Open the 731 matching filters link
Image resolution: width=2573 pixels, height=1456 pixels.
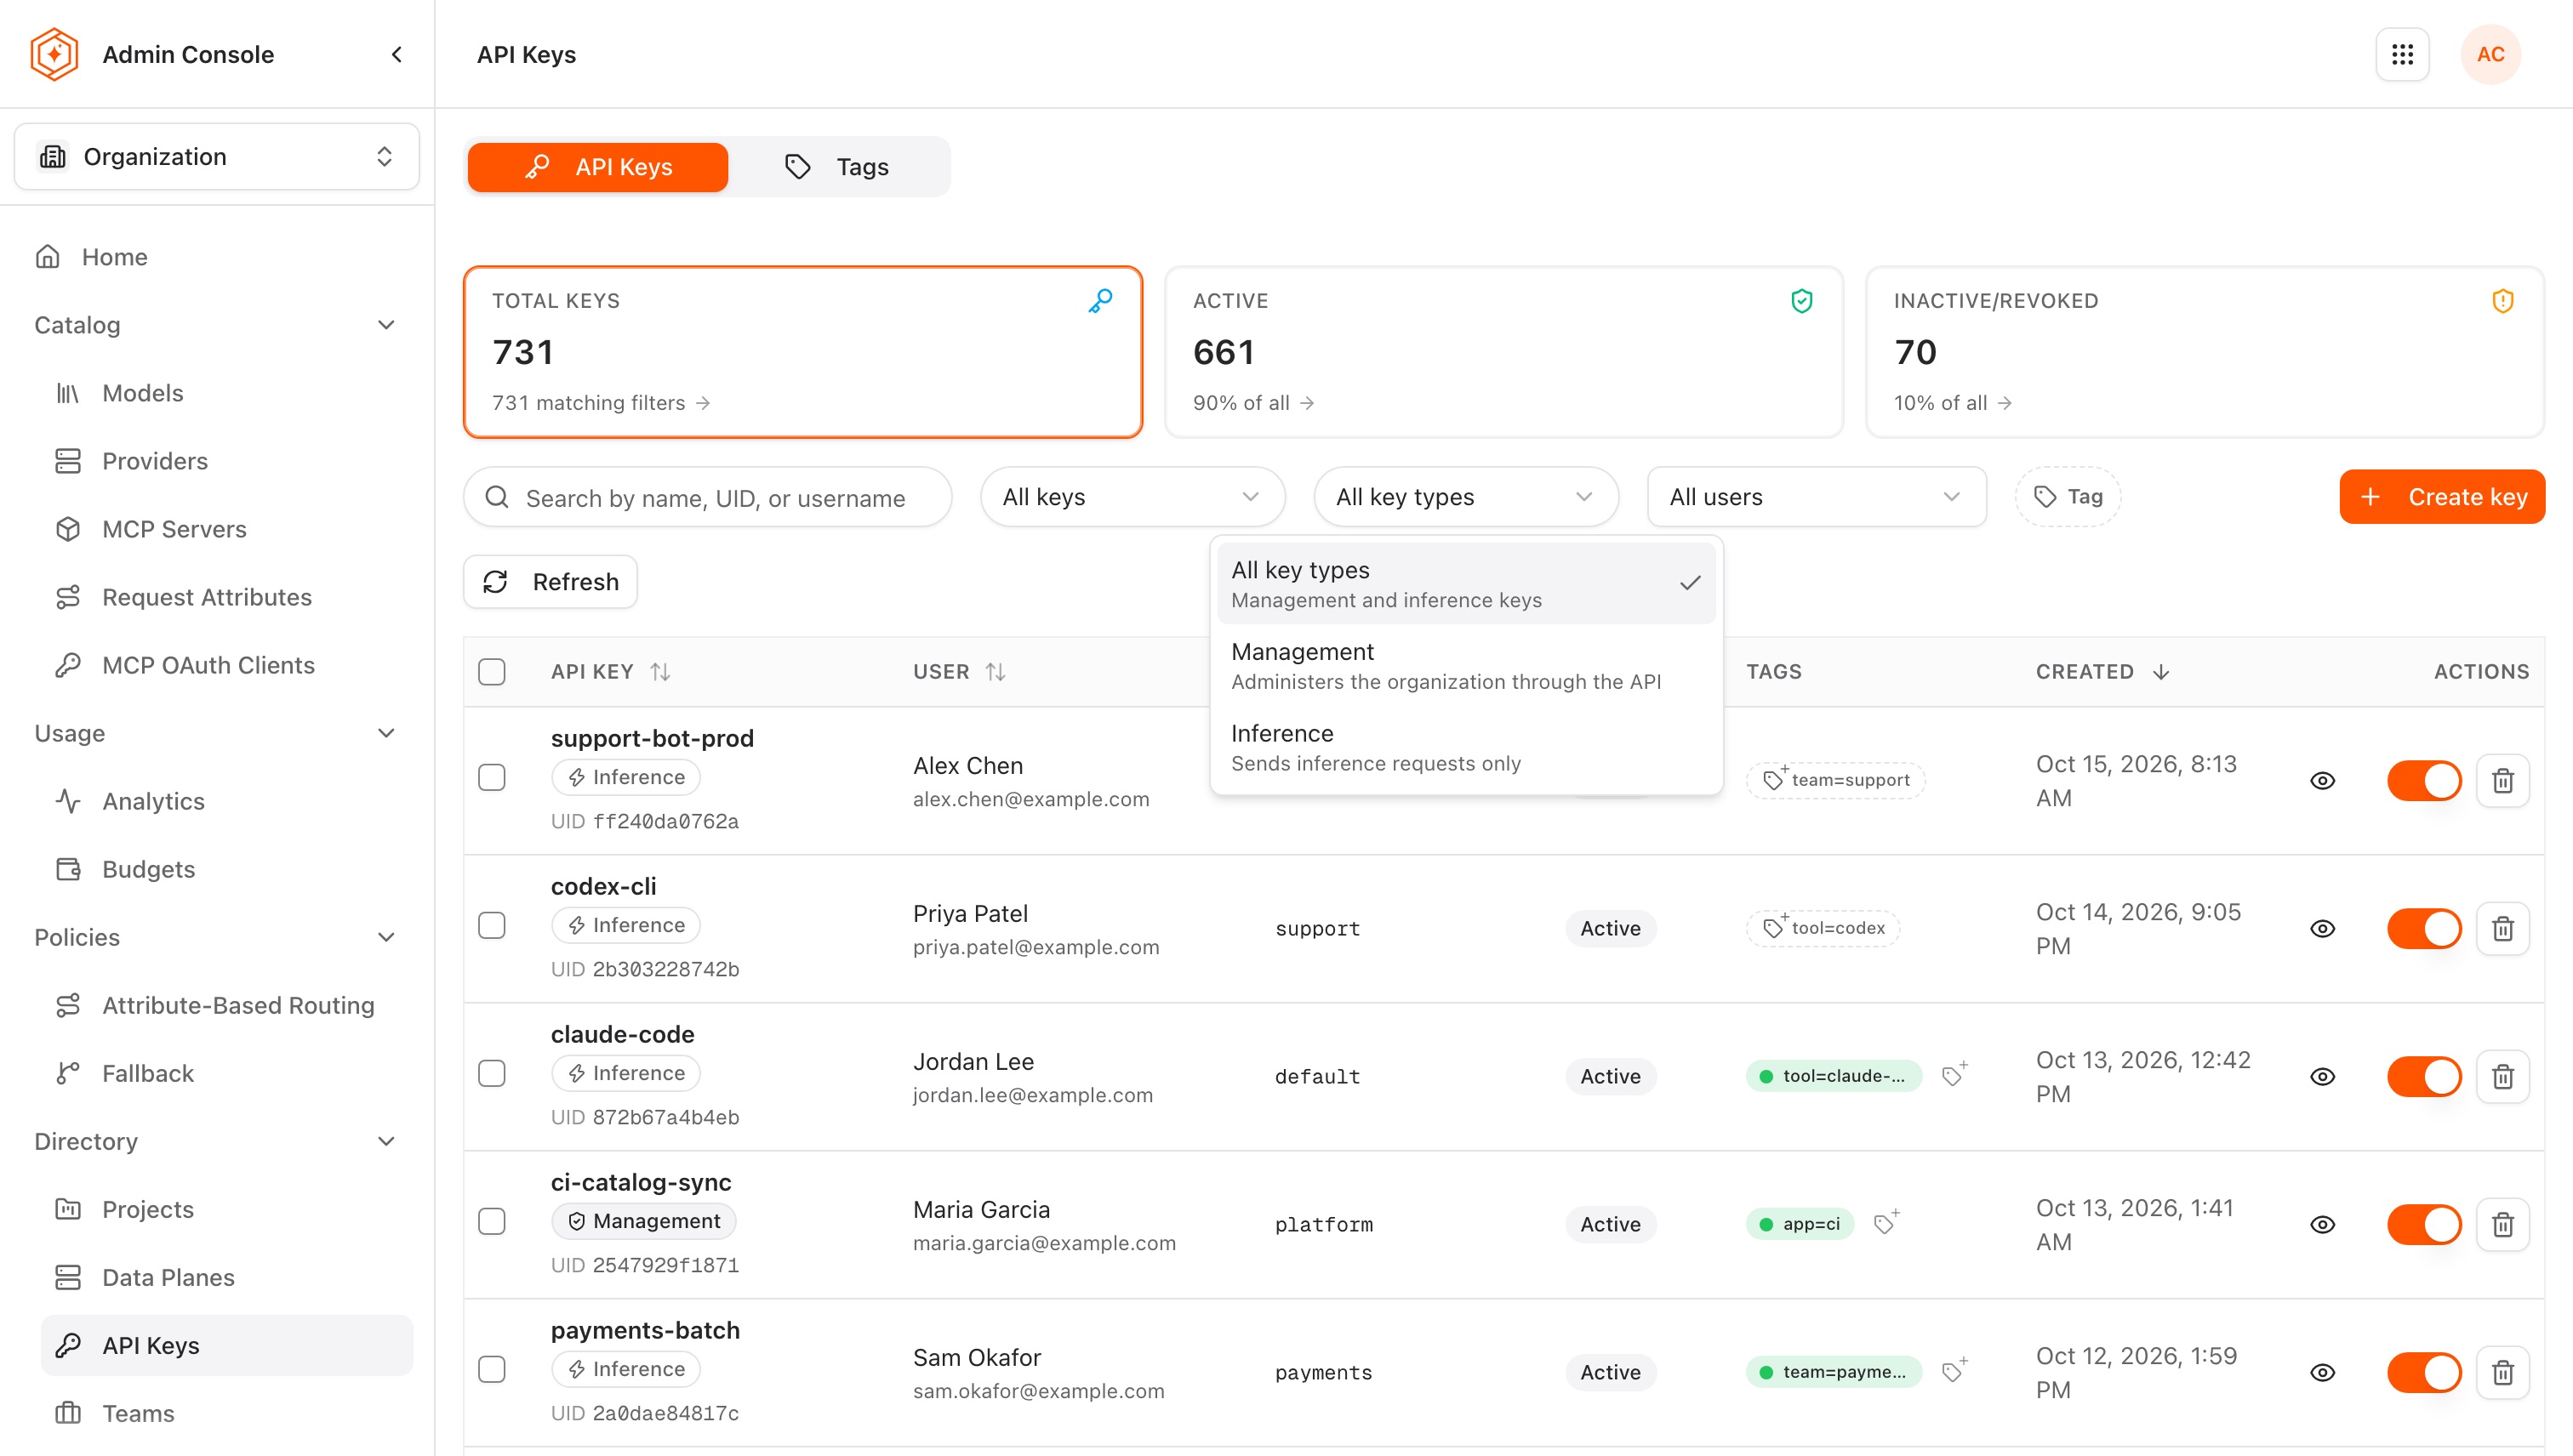point(602,403)
